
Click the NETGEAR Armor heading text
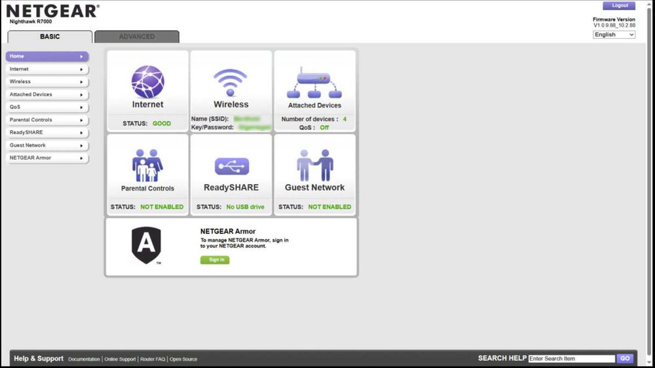[x=228, y=231]
